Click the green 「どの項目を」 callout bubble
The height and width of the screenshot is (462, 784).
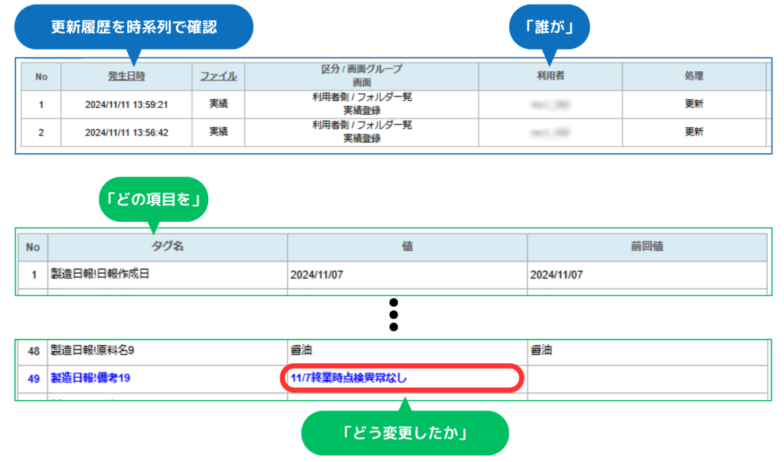tap(153, 203)
